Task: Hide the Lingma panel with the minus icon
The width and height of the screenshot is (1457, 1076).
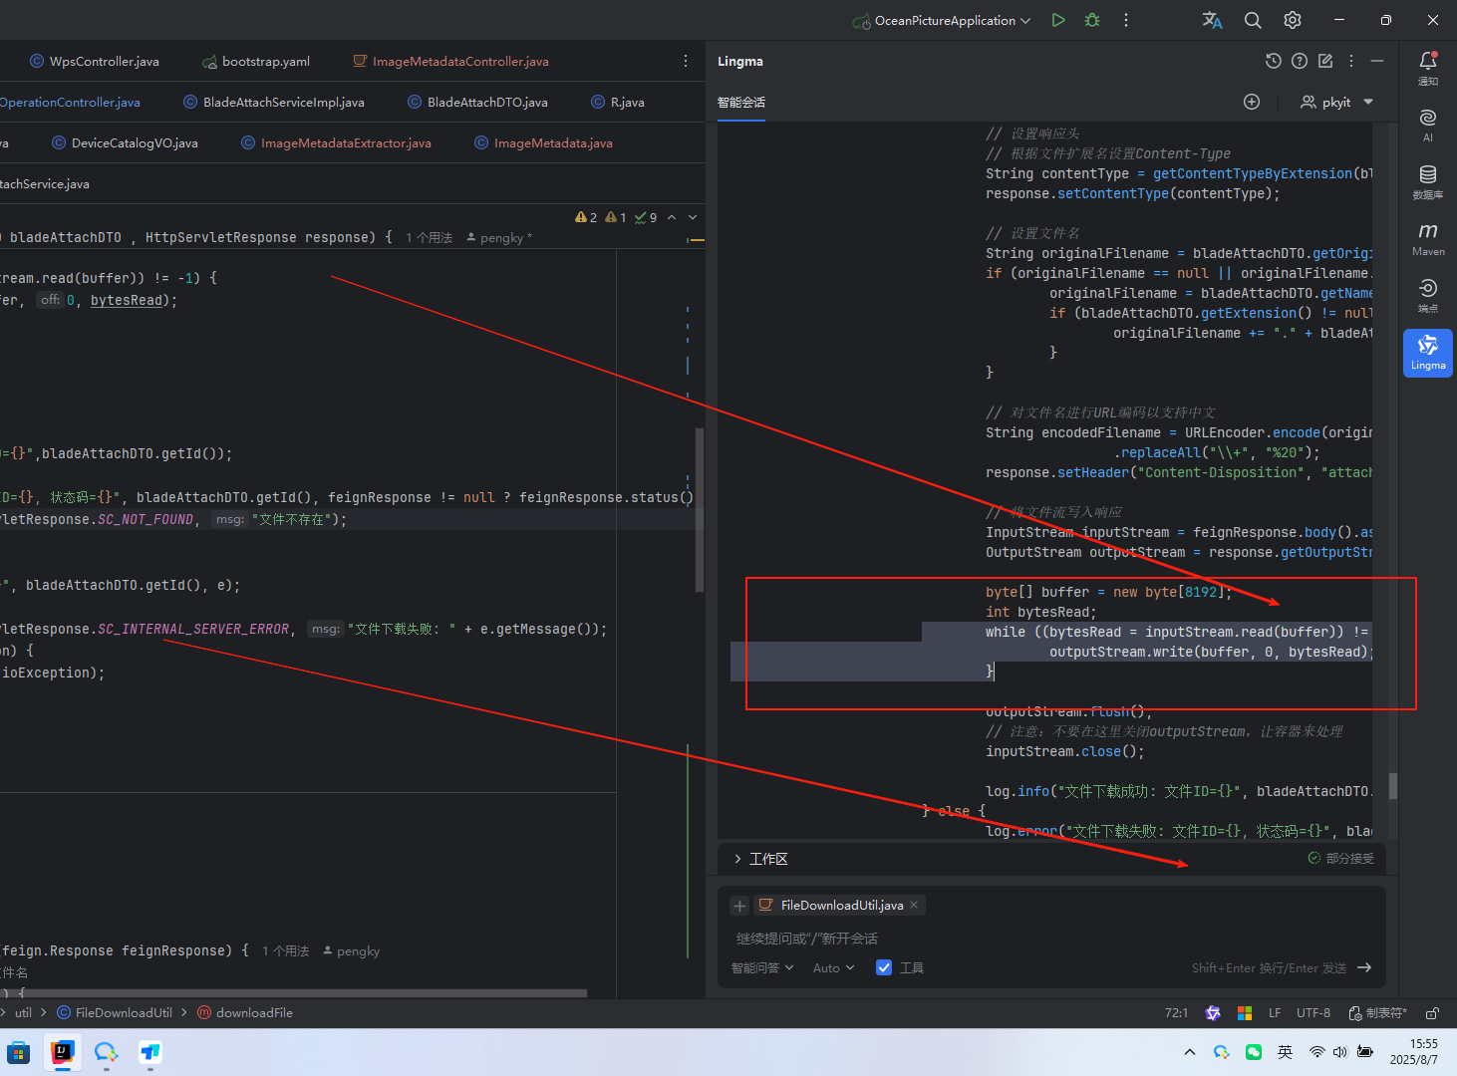Action: (1377, 61)
